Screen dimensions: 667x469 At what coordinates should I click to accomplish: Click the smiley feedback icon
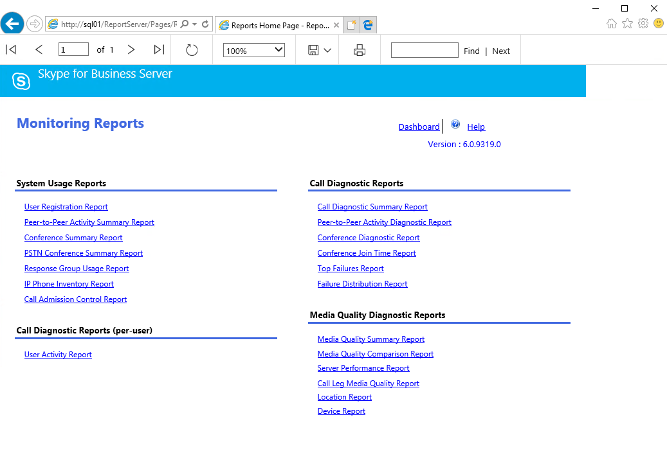[x=659, y=23]
